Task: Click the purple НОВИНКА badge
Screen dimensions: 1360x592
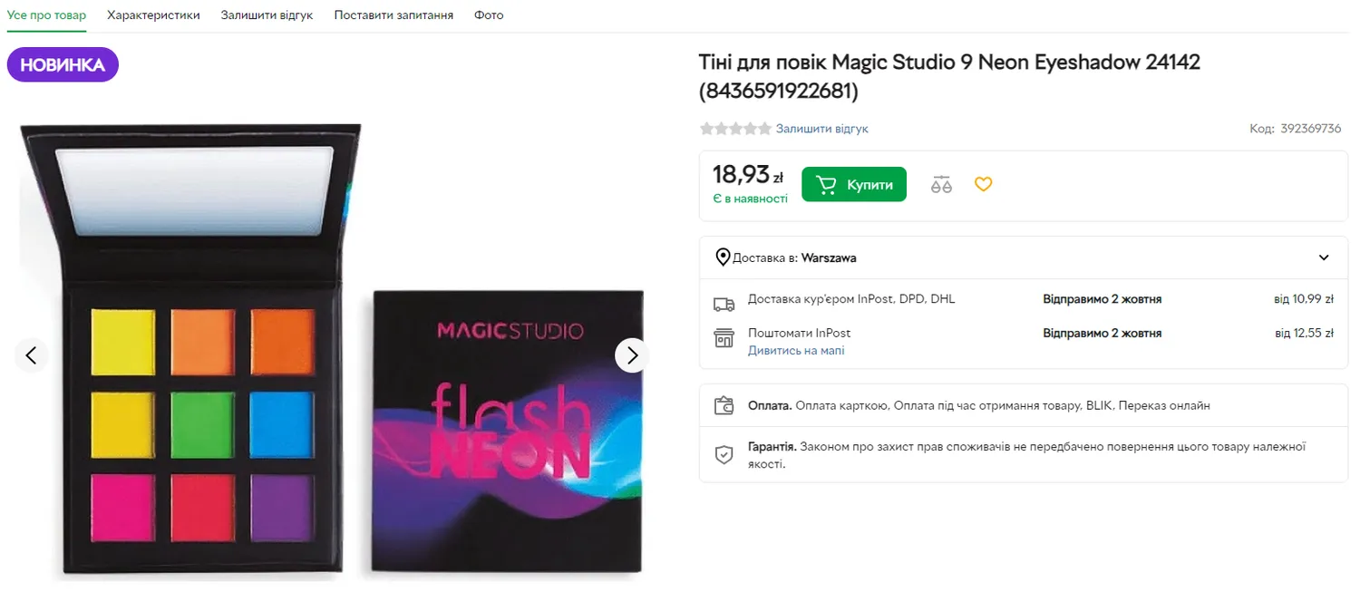Action: (x=63, y=65)
